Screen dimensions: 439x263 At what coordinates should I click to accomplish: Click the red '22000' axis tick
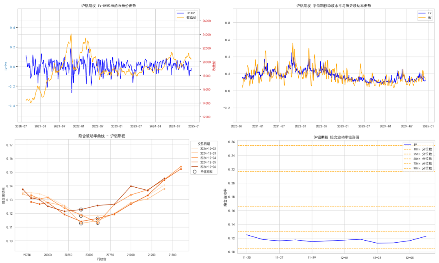point(206,48)
